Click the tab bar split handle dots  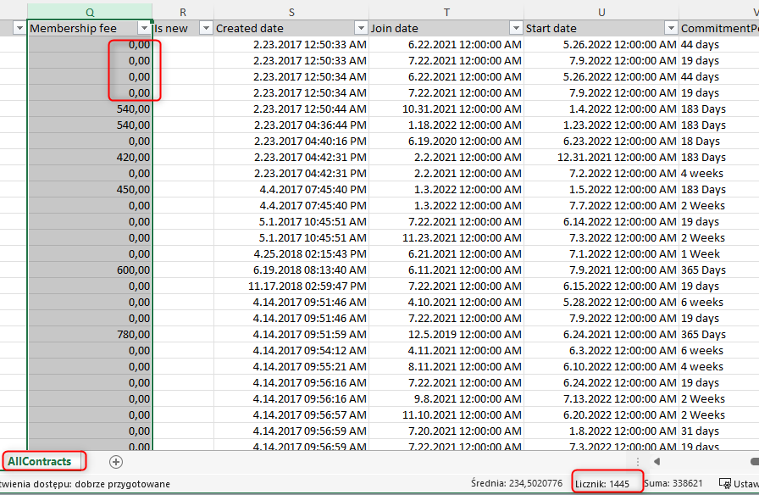click(637, 461)
